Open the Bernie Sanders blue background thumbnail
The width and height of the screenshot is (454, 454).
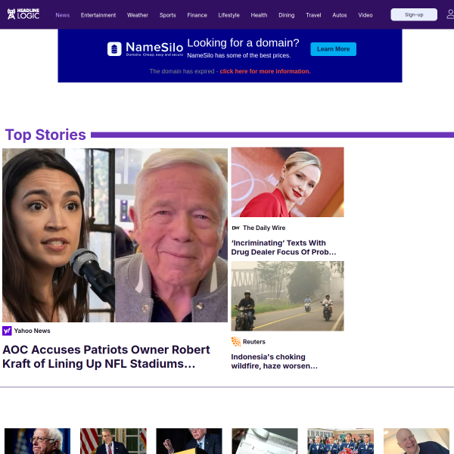(x=37, y=441)
